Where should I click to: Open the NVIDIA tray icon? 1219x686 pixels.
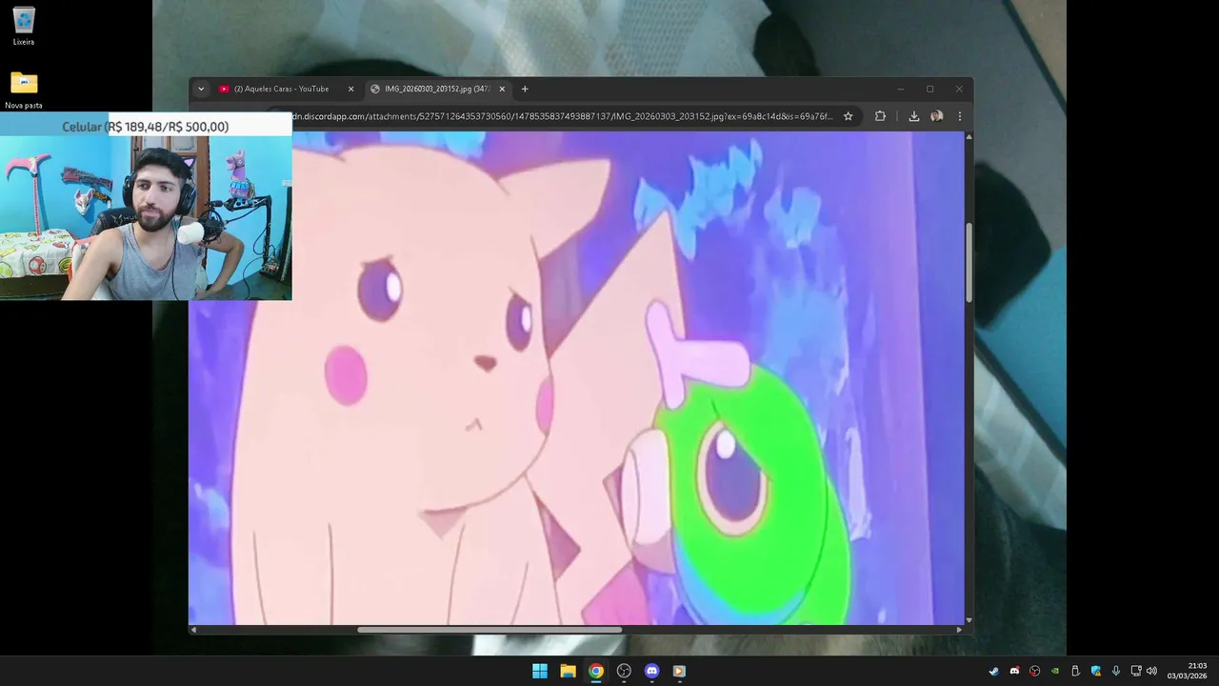tap(1055, 671)
